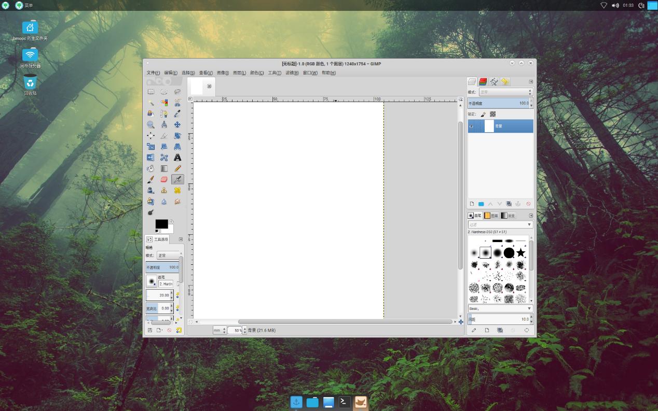The image size is (658, 411).
Task: Toggle the lock alpha channel checkerboard icon
Action: 492,114
